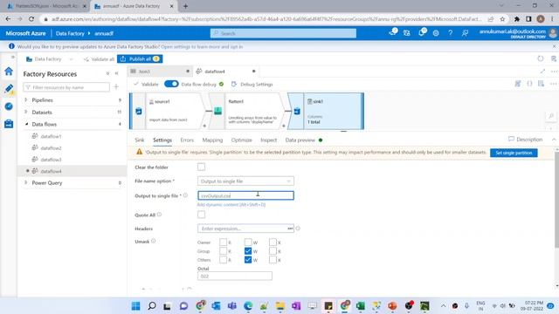Switch to the Inspect tab

pyautogui.click(x=268, y=140)
